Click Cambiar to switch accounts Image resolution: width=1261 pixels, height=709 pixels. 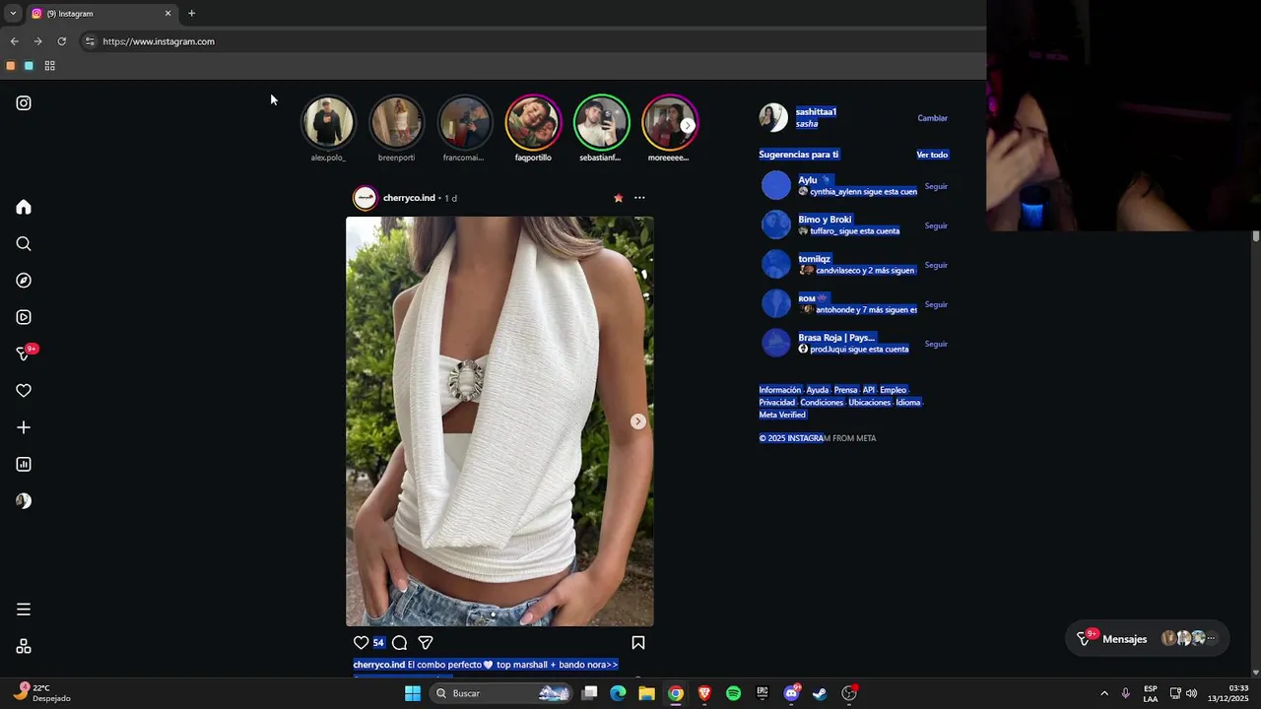point(932,118)
